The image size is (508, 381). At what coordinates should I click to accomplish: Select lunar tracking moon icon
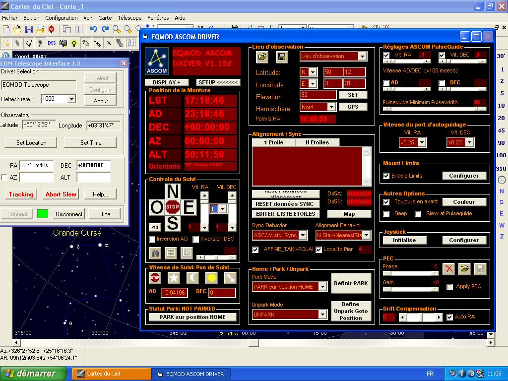point(193,278)
